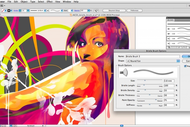Click the Stiffness slider handle
Image resolution: width=190 pixels, height=127 pixels.
point(150,104)
